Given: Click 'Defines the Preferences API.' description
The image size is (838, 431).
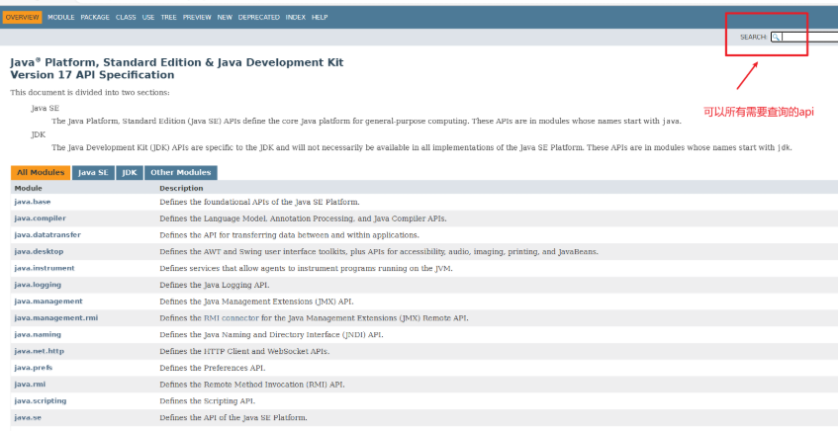Looking at the screenshot, I should tap(212, 368).
